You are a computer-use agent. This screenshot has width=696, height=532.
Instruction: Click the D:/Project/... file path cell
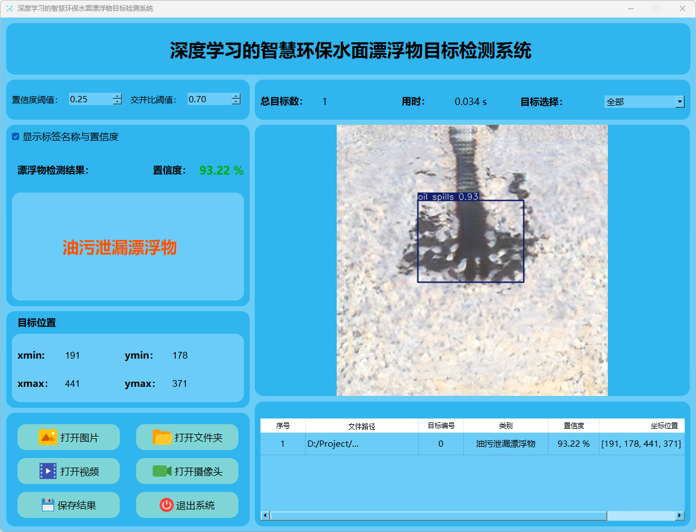(362, 444)
